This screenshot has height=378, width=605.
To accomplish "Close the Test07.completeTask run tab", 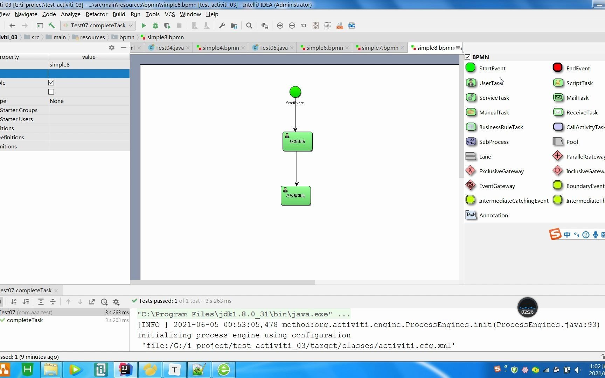I will click(x=56, y=290).
